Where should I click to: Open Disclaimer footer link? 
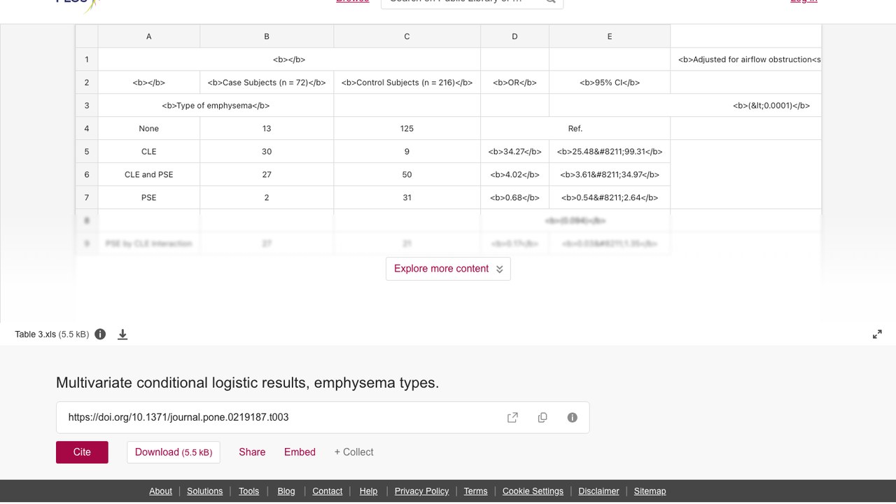pos(598,491)
